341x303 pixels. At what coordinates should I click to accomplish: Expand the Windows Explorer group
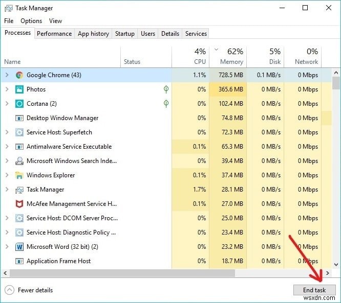[x=7, y=175]
